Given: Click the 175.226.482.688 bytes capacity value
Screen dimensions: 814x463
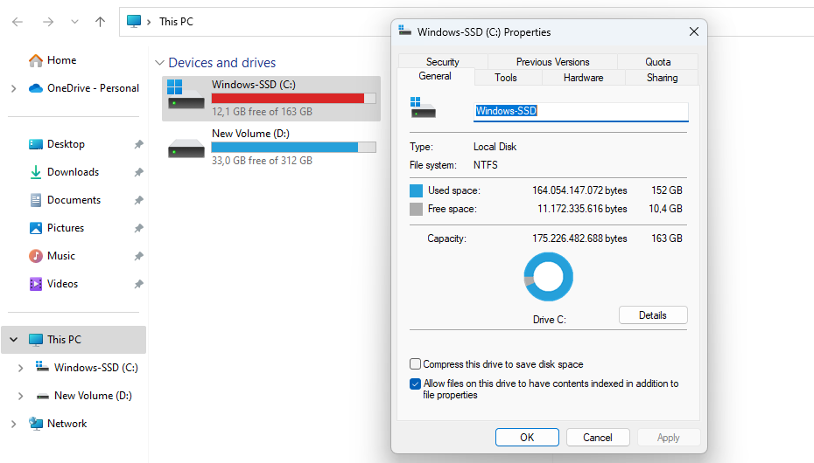Looking at the screenshot, I should click(580, 238).
